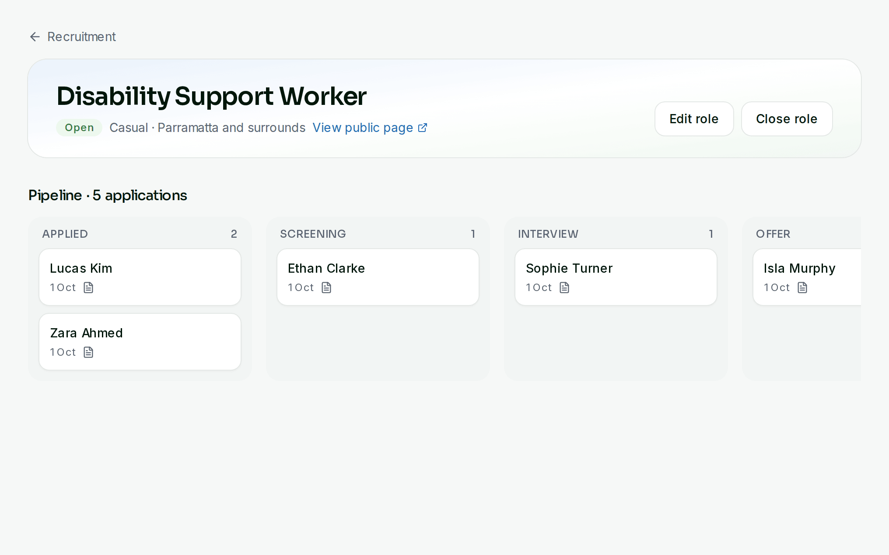The width and height of the screenshot is (889, 555).
Task: Click the Pipeline 5 applications heading
Action: point(108,195)
